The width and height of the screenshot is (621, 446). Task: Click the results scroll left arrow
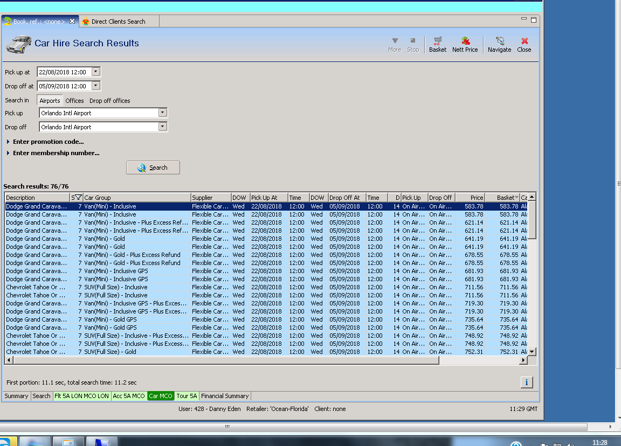tap(9, 360)
